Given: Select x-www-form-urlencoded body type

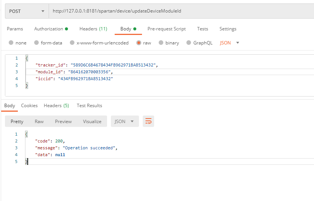Looking at the screenshot, I should 72,43.
